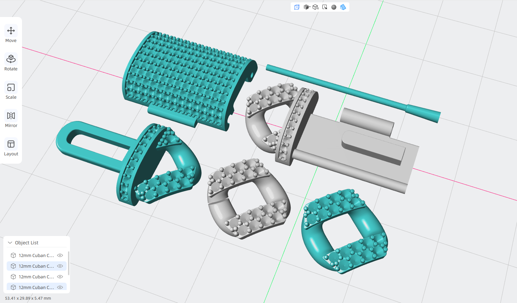Image resolution: width=517 pixels, height=303 pixels.
Task: Open the Layout tool
Action: pos(11,147)
